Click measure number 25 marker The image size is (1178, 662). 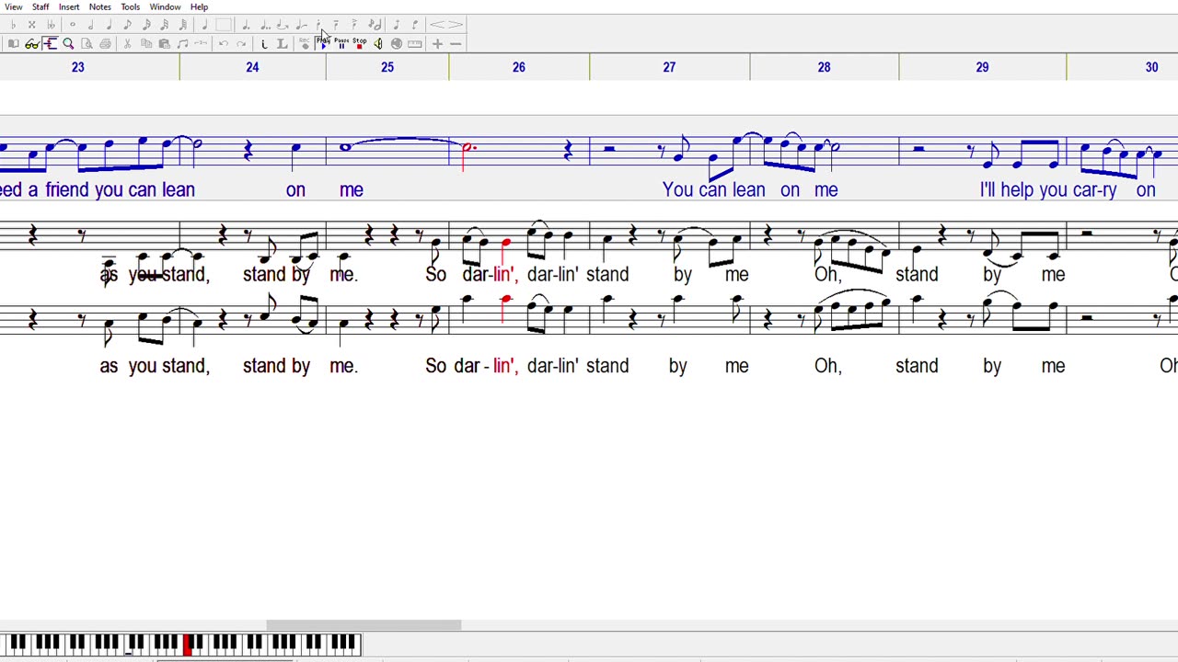(387, 67)
